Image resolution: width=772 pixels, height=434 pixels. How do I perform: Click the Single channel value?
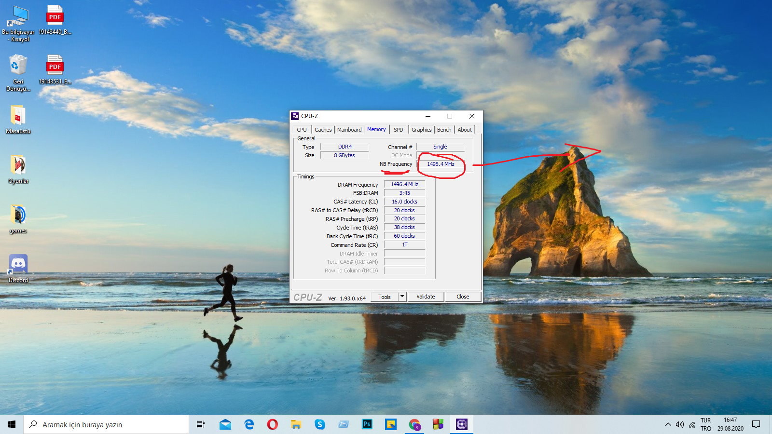[x=441, y=147]
